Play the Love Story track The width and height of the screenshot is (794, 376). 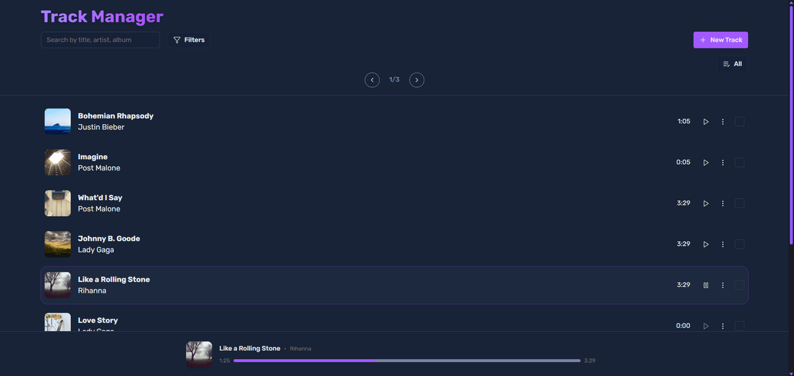pos(706,326)
